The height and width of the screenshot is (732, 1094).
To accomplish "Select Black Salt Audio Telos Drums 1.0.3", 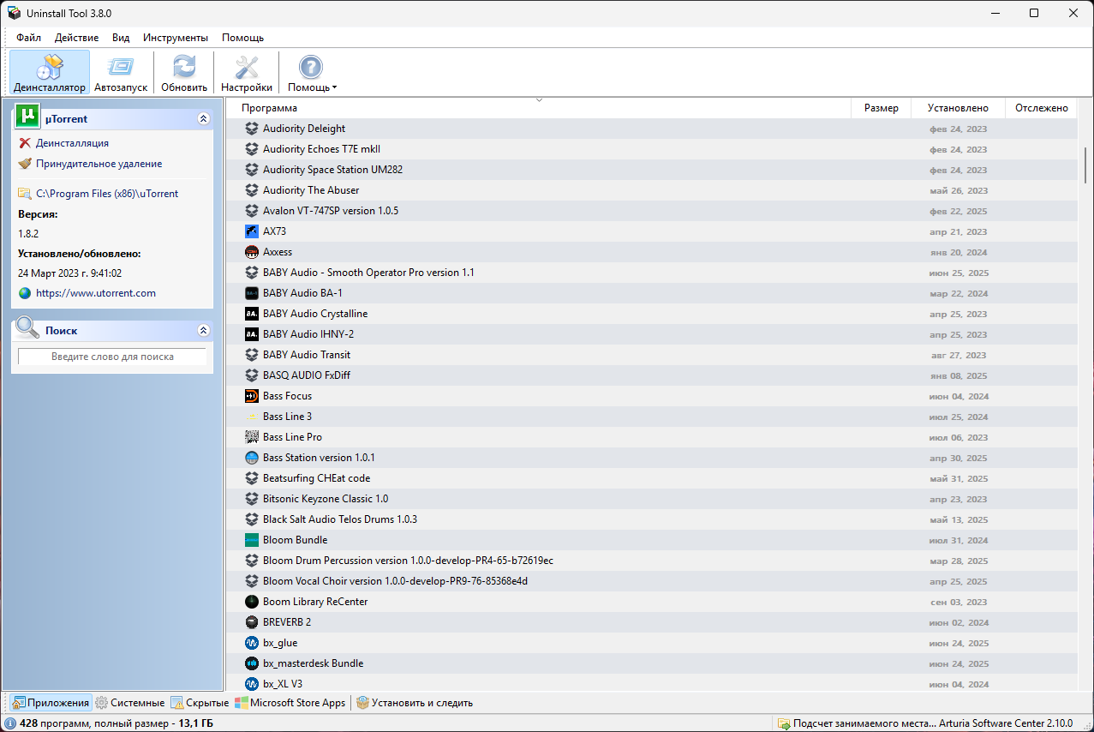I will tap(652, 519).
